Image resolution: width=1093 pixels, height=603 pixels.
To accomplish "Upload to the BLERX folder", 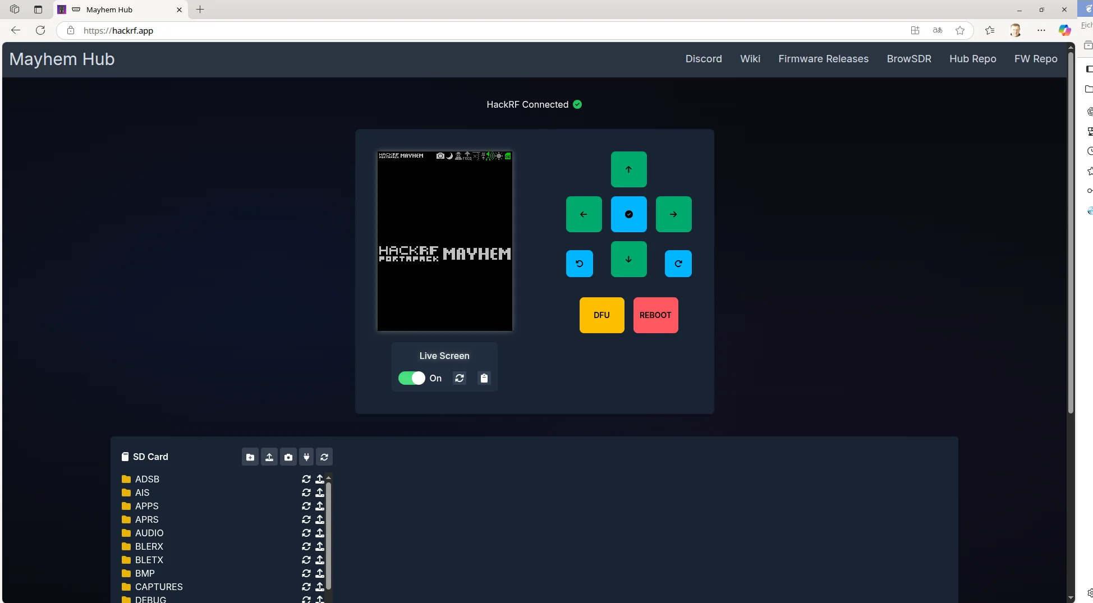I will tap(320, 546).
